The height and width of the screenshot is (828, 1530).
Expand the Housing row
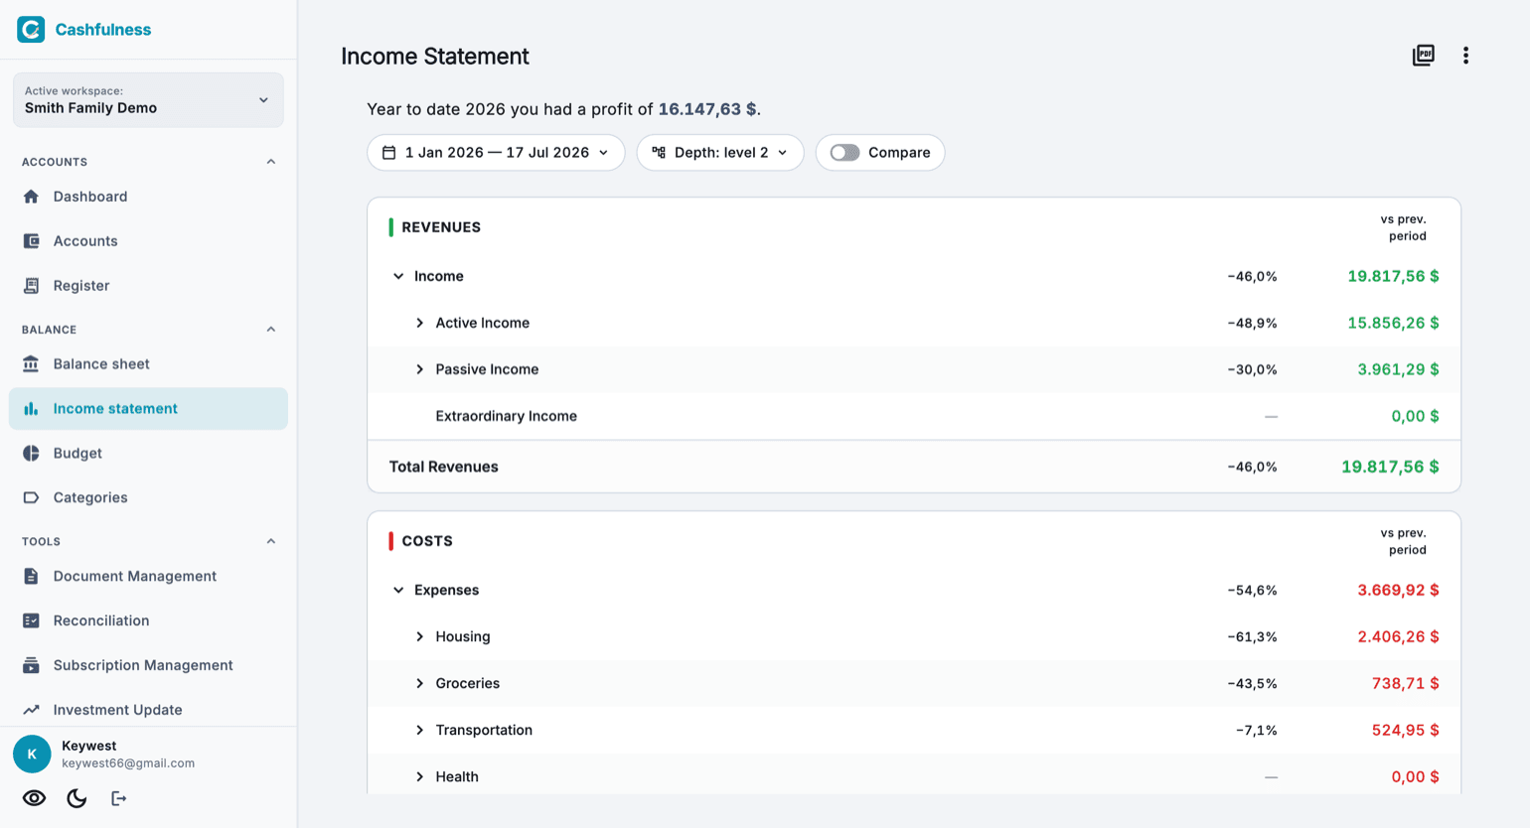[x=419, y=637]
